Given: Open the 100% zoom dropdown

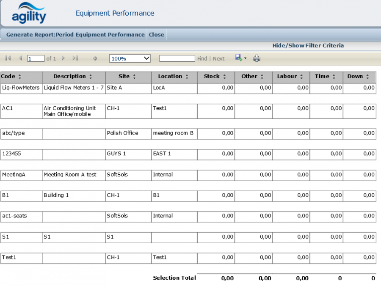Looking at the screenshot, I should pos(130,58).
